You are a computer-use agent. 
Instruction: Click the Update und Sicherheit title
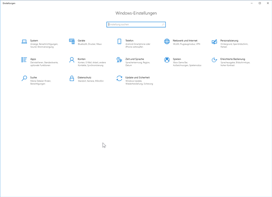[x=137, y=77]
